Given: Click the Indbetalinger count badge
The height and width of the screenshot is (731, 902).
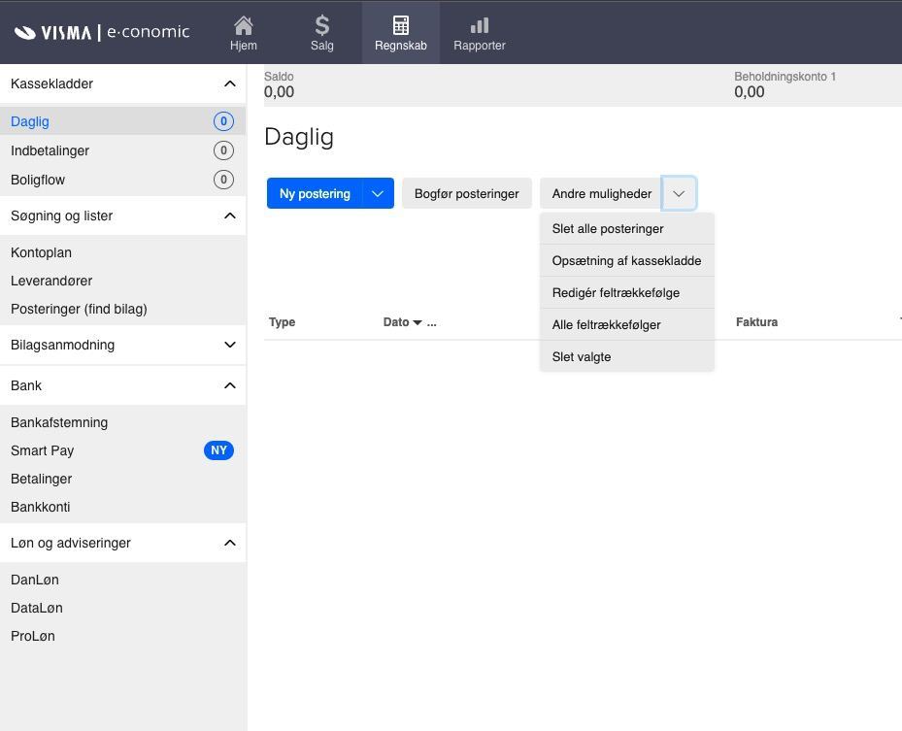Looking at the screenshot, I should (223, 150).
